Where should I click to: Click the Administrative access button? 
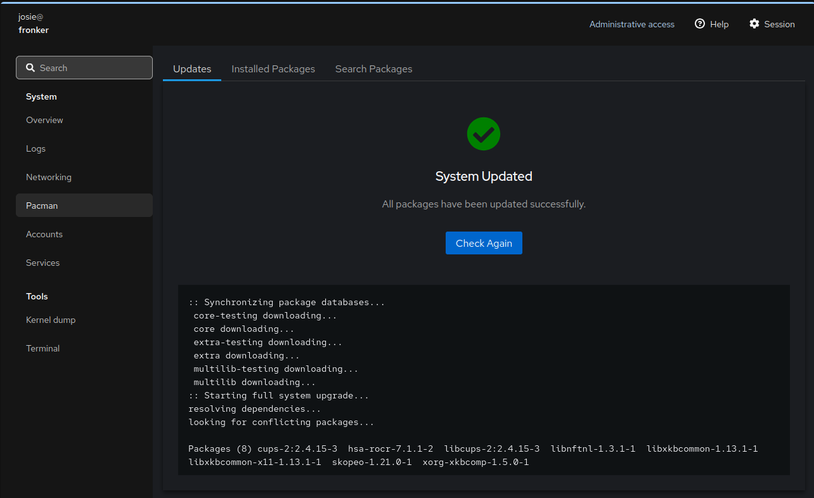(x=631, y=24)
